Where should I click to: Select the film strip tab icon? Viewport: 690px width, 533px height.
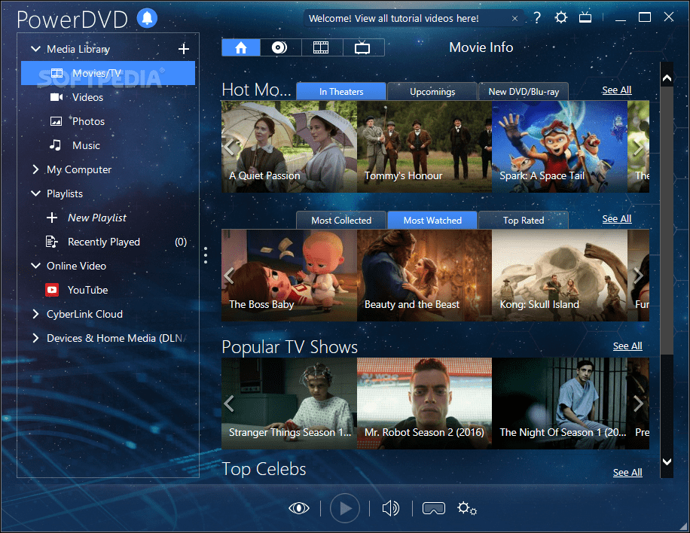tap(321, 47)
